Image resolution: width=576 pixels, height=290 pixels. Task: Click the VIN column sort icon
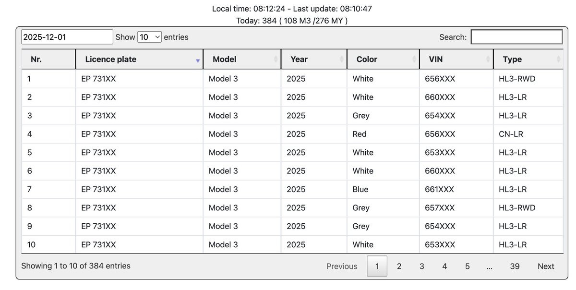point(488,59)
